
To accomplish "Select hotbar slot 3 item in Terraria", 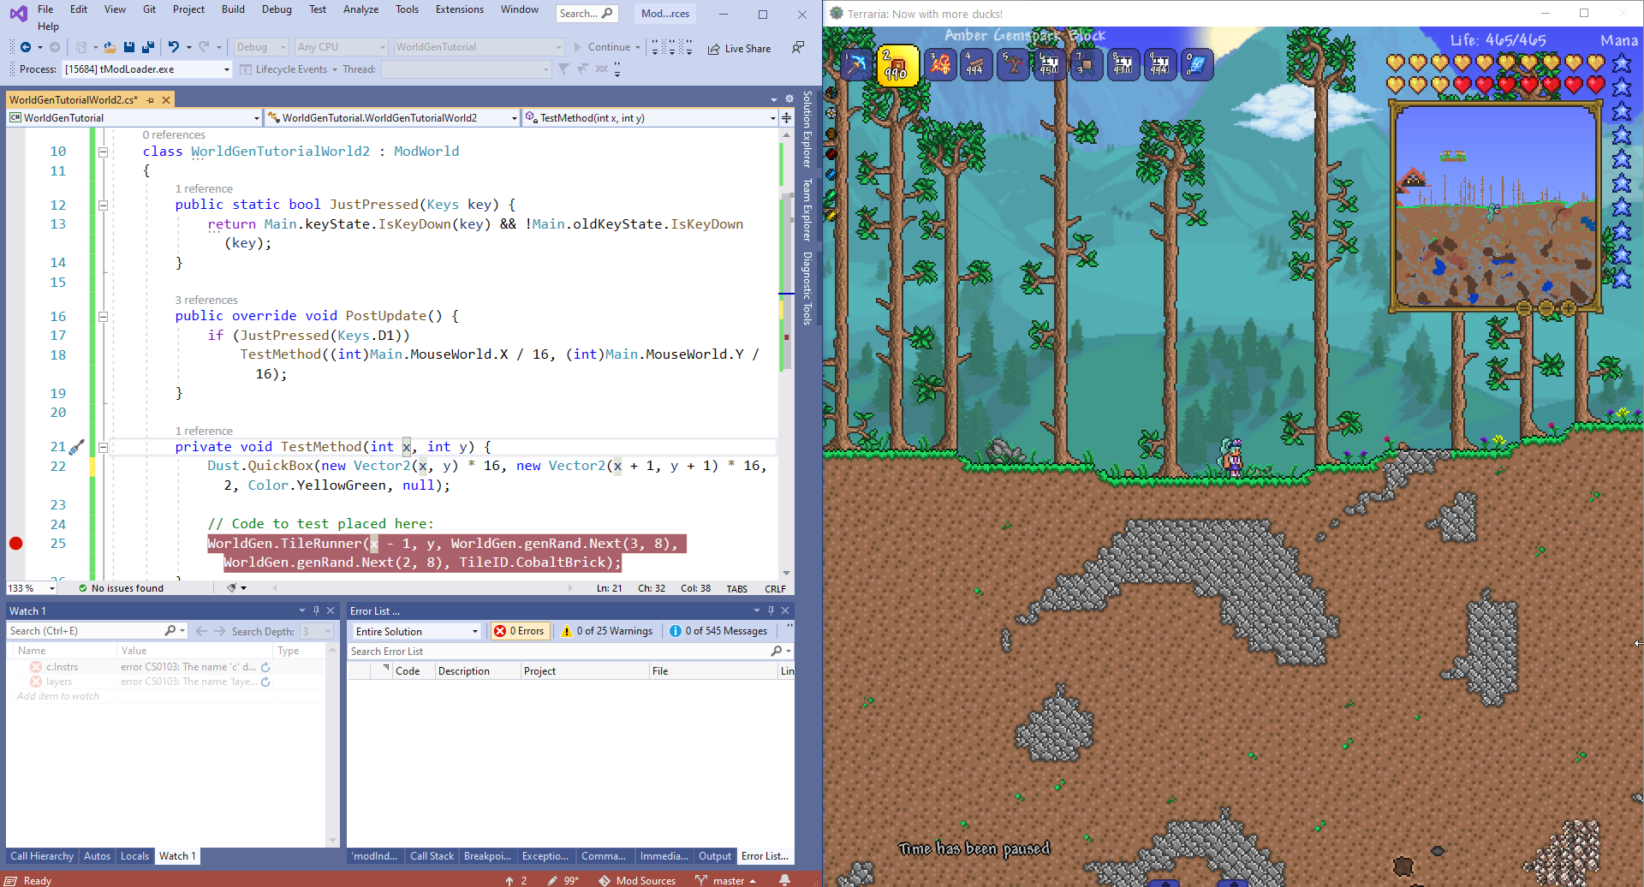I will (x=939, y=64).
